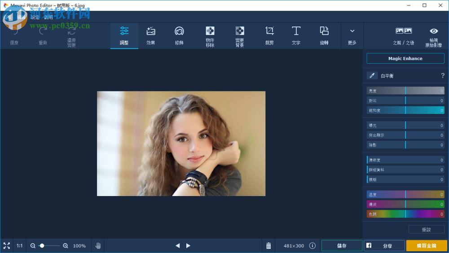Select the 旋轉 (Rotate) tool
Viewport: 449px width, 253px height.
(x=324, y=36)
